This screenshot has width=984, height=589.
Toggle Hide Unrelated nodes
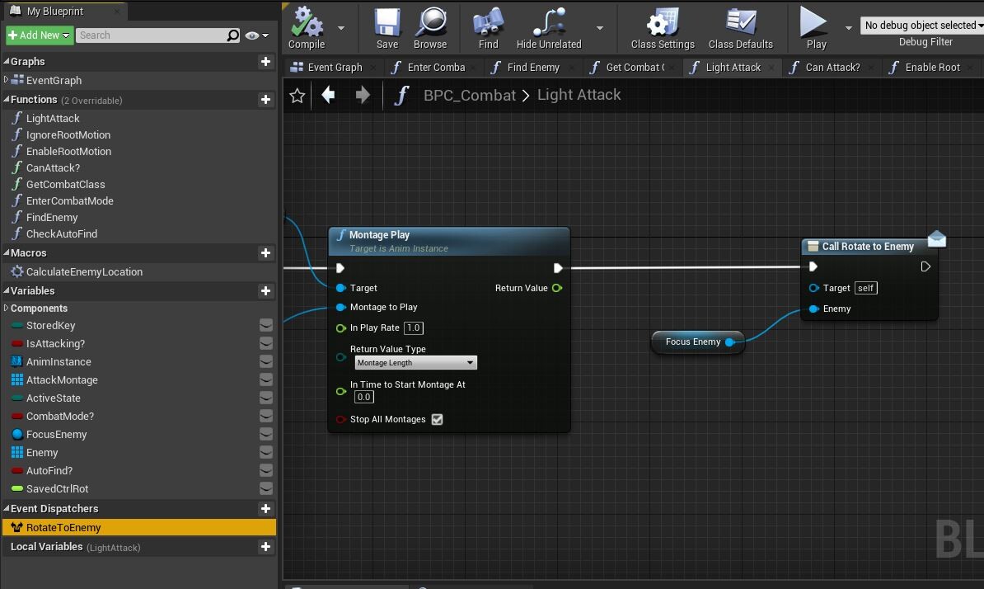[x=549, y=27]
